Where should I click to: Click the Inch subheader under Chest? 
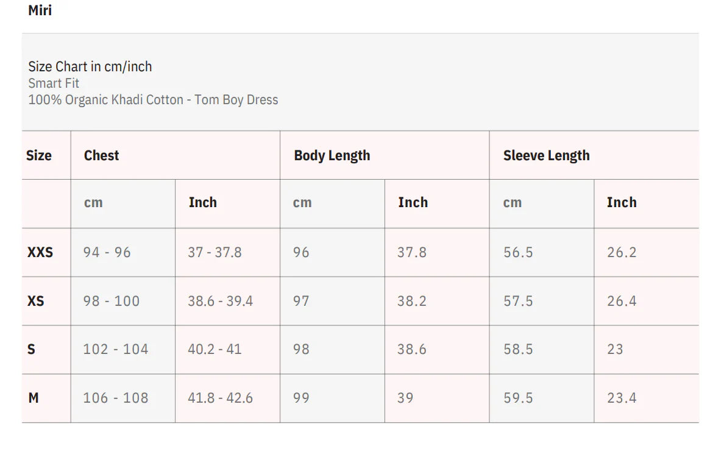203,202
